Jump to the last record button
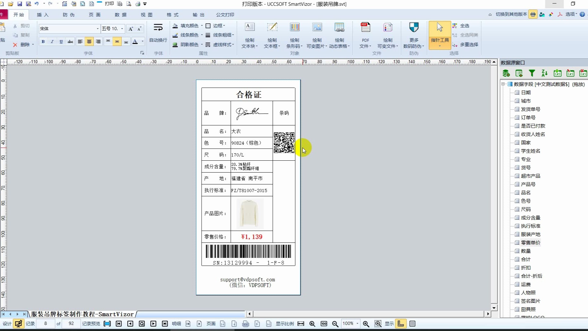Image resolution: width=588 pixels, height=331 pixels. coord(165,324)
